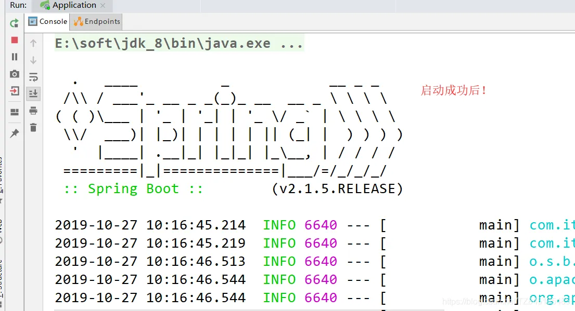The height and width of the screenshot is (311, 575).
Task: Click the Exit icon in the Run sidebar
Action: 14,91
